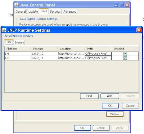Open the General tab in Java Control Panel
This screenshot has width=144, height=134.
click(21, 12)
